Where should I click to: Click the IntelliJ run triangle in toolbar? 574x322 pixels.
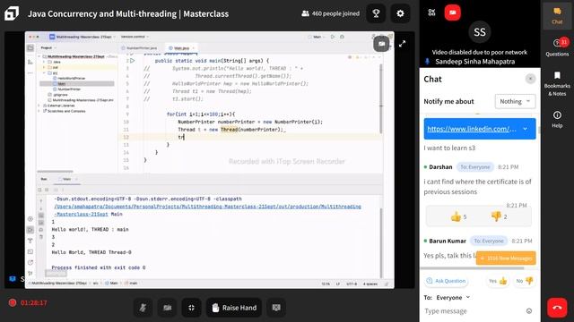333,37
